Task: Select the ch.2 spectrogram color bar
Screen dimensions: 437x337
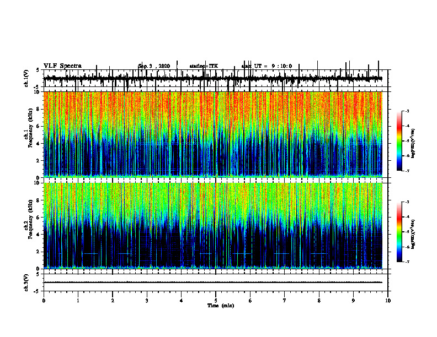Action: coord(399,232)
